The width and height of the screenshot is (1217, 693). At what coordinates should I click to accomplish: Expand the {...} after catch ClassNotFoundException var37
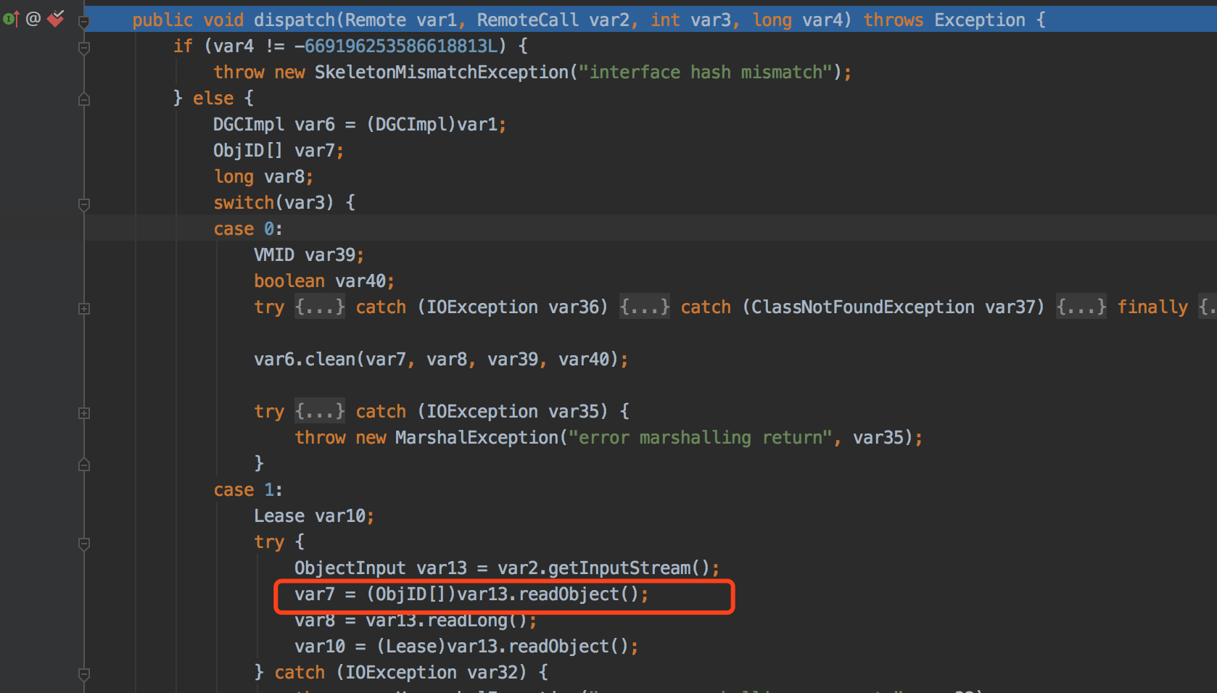pyautogui.click(x=1081, y=307)
